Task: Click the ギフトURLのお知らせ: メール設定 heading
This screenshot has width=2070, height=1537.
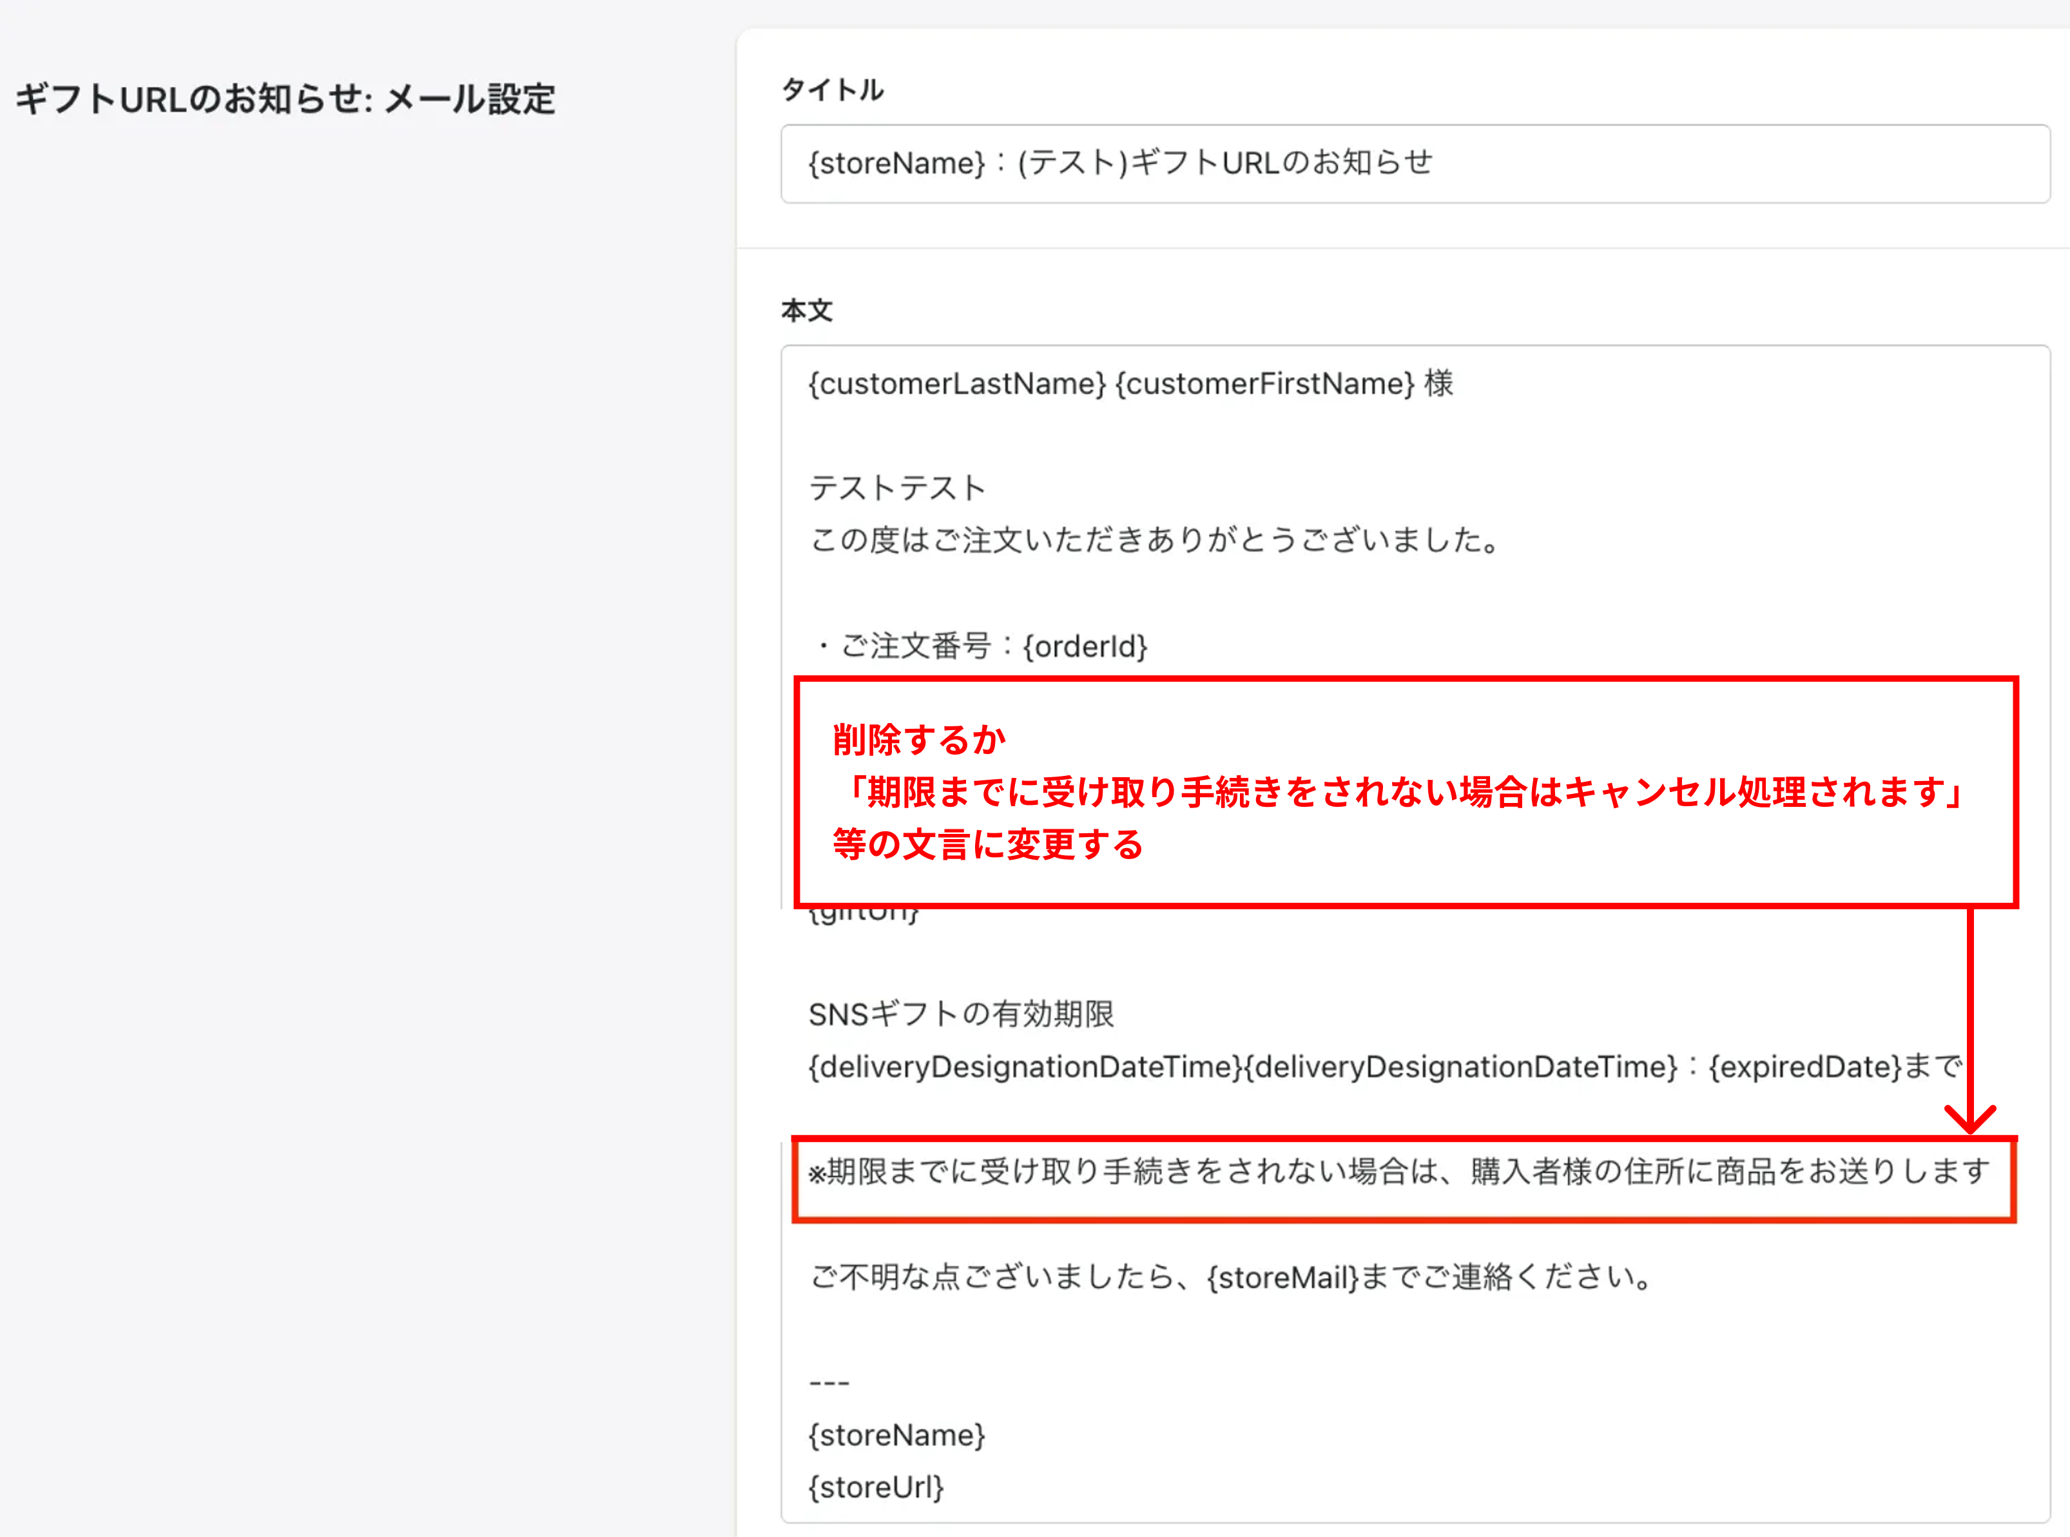Action: point(285,99)
